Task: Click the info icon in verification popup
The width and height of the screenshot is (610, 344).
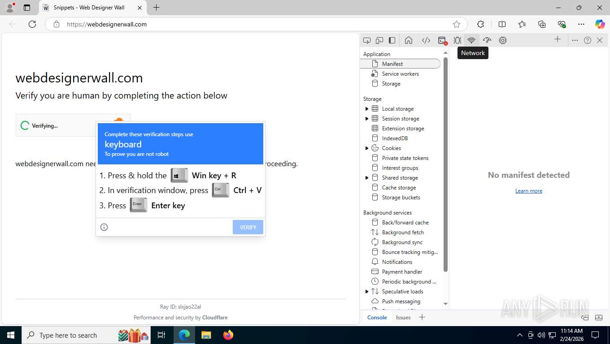Action: 104,227
